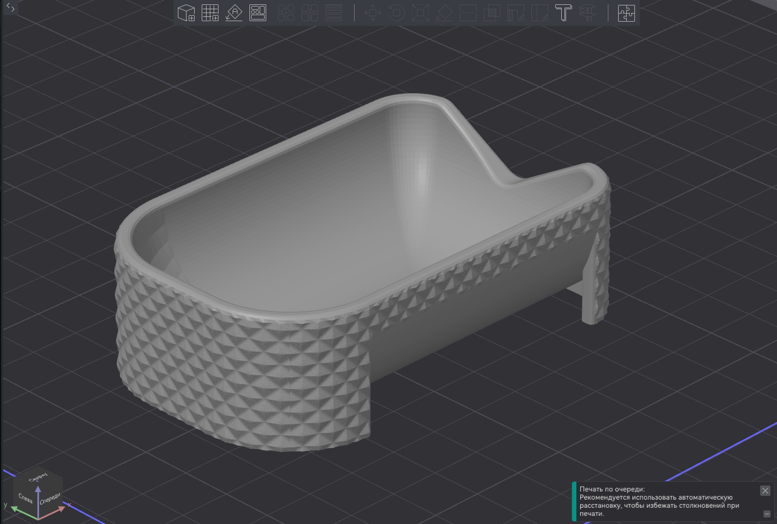Select the Text shape tool
Viewport: 777px width, 524px height.
[x=563, y=12]
